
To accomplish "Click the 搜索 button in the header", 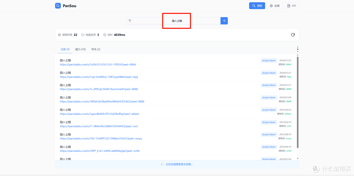I will coord(257,6).
